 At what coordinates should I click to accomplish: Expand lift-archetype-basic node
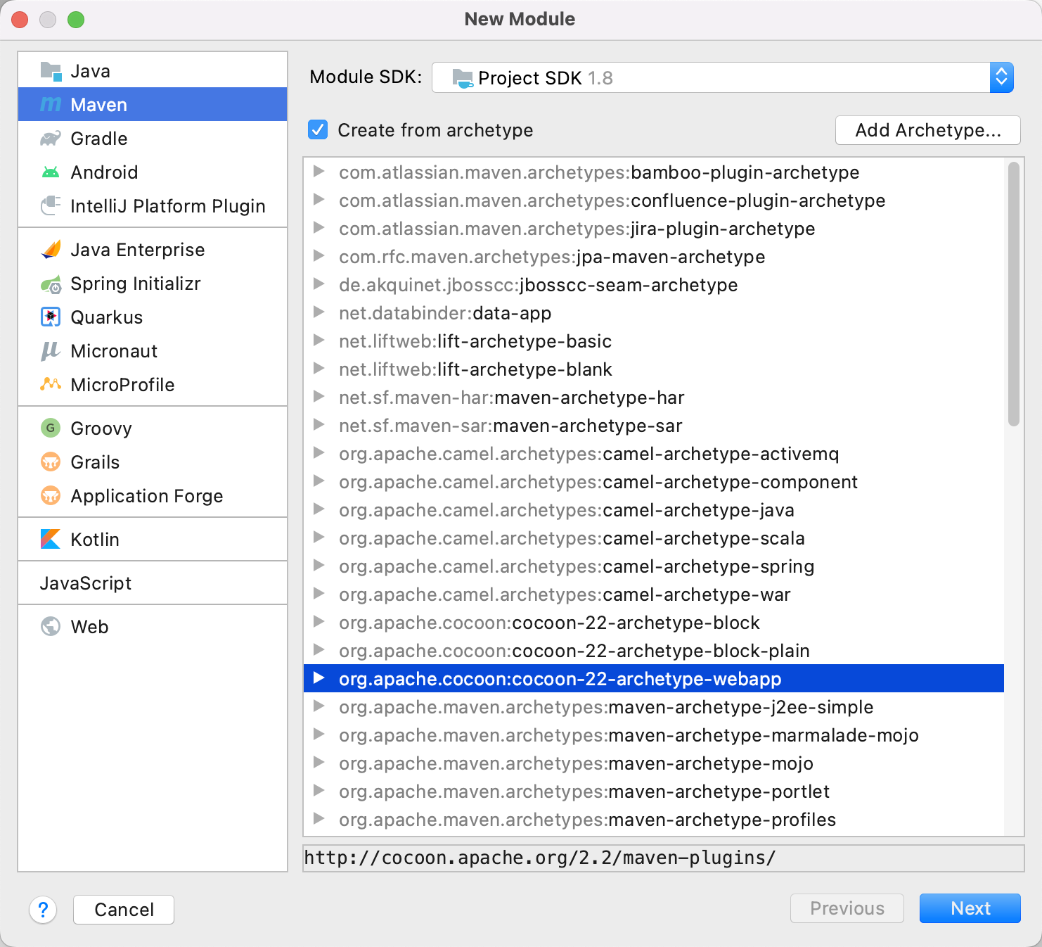tap(319, 341)
